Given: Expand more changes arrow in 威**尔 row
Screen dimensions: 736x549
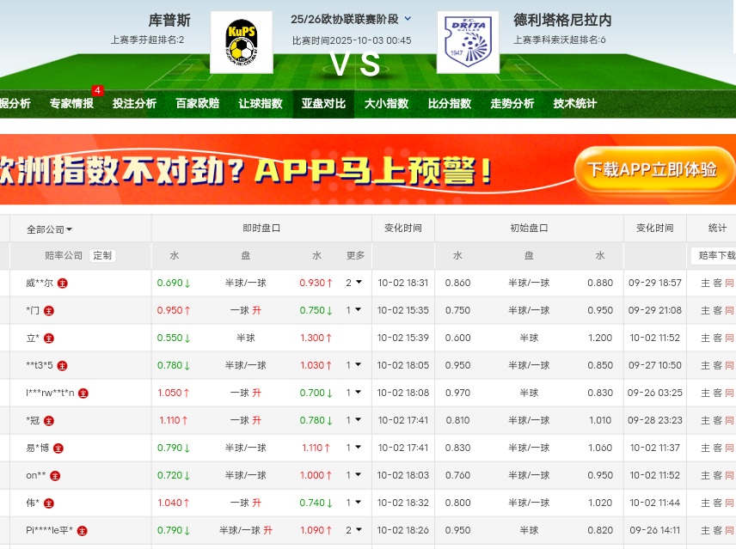Looking at the screenshot, I should [x=358, y=283].
